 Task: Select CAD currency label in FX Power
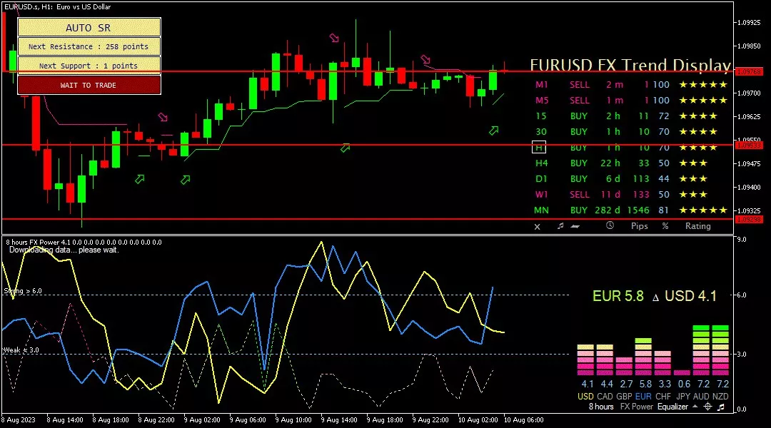(x=605, y=397)
